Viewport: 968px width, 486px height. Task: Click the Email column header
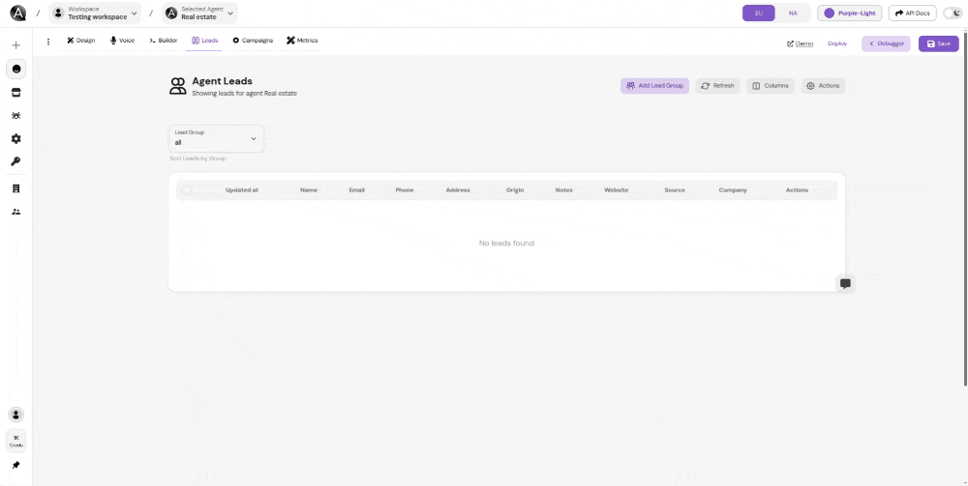357,190
